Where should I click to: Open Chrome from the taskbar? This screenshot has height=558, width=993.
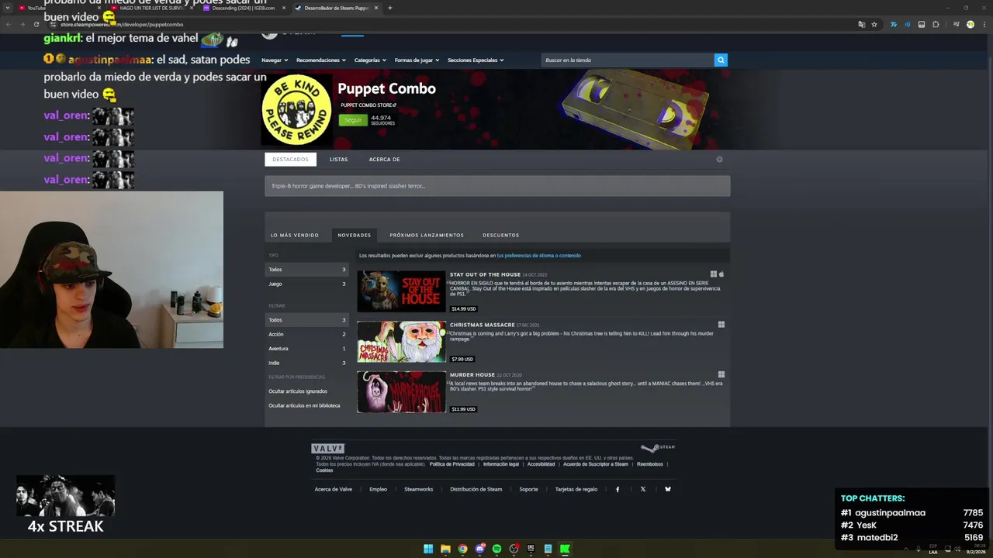[462, 549]
